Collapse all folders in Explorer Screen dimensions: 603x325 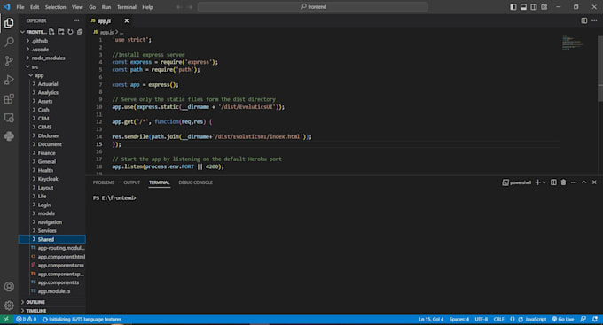coord(80,32)
